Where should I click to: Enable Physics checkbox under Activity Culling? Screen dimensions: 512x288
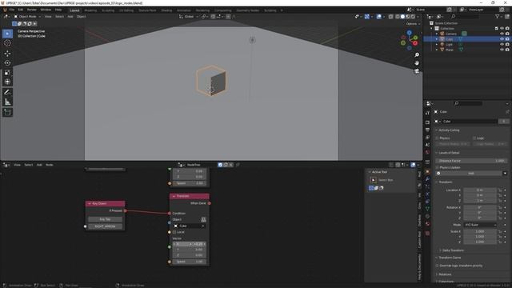click(x=438, y=138)
